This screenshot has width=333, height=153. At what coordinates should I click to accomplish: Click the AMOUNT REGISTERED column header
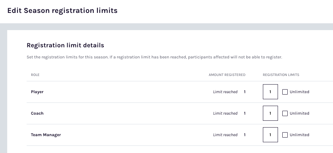pyautogui.click(x=227, y=75)
